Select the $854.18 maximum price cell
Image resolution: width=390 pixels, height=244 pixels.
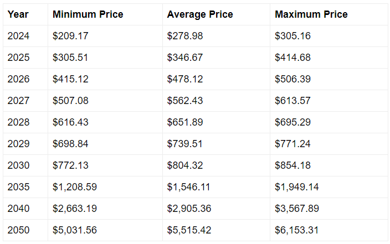point(329,166)
